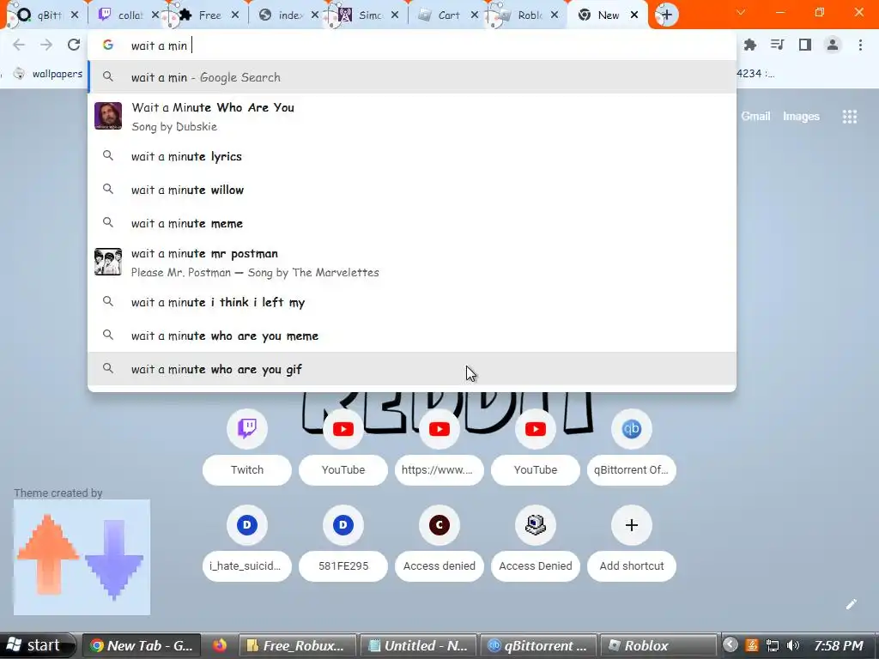Reload the page with the refresh icon

pos(74,45)
